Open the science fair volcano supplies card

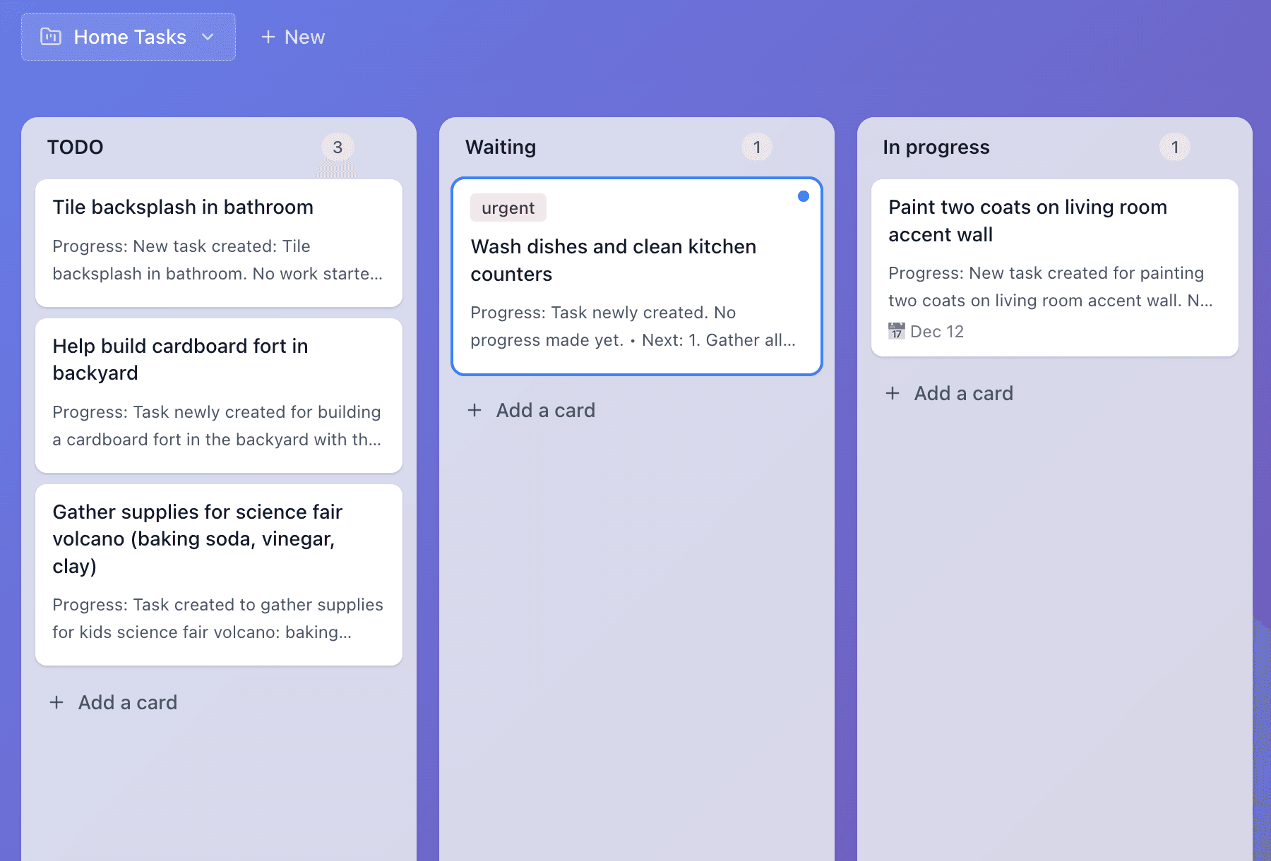(x=218, y=572)
